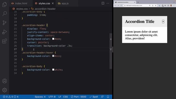
Task: Toggle the Spell checker status item
Action: [x=94, y=97]
